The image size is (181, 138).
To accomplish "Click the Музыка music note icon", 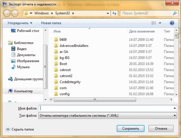I will (13, 67).
